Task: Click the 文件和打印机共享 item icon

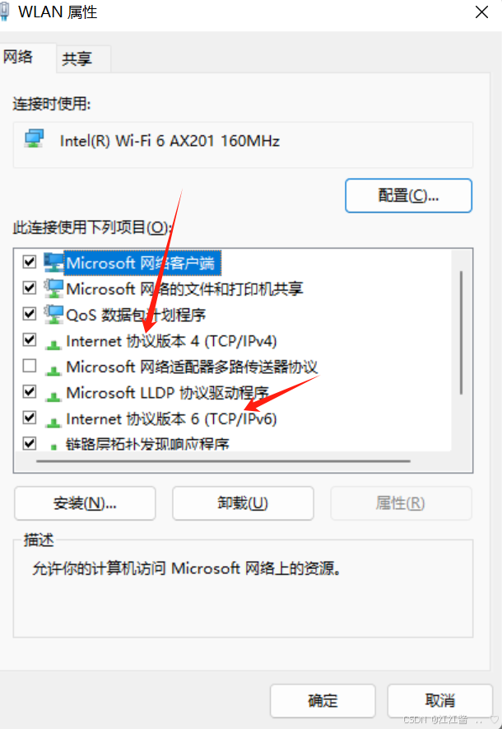Action: 53,289
